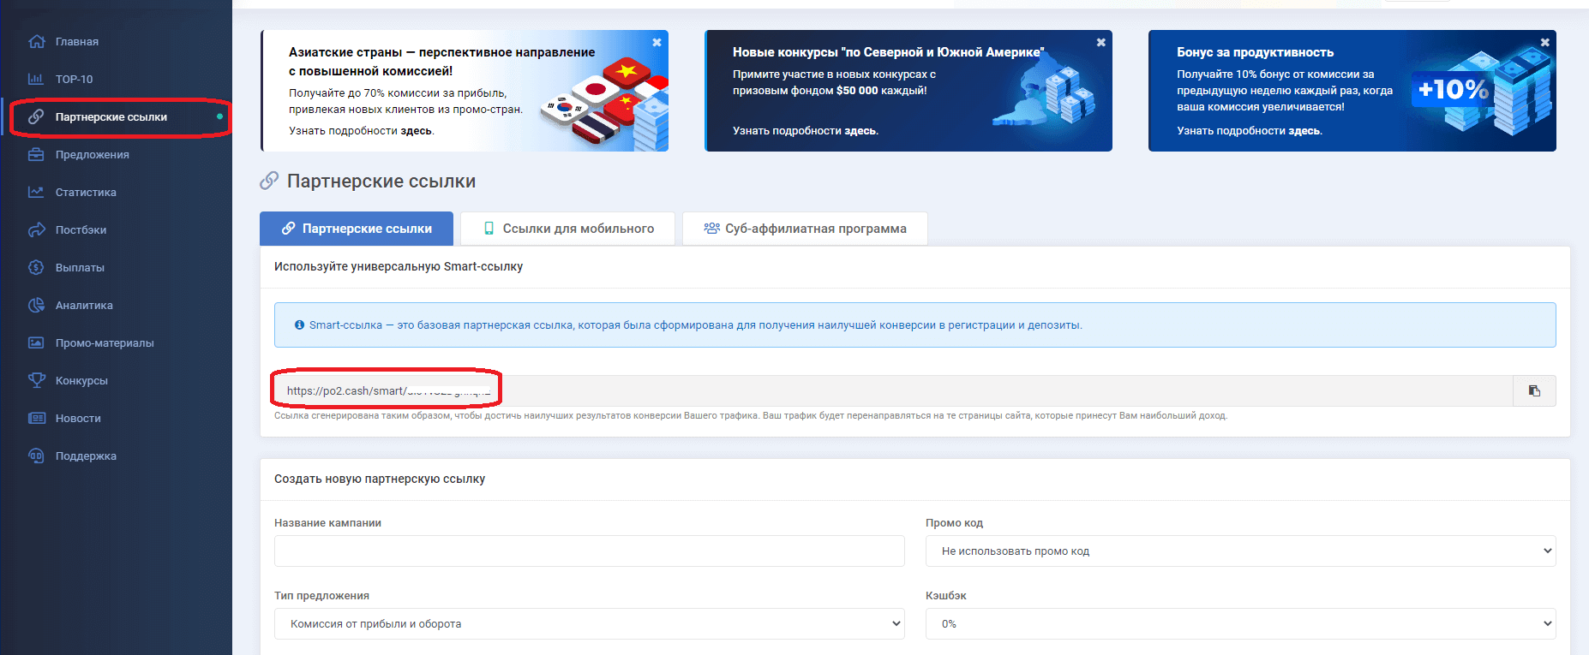This screenshot has width=1589, height=655.
Task: Dismiss the new contests banner
Action: [x=1100, y=42]
